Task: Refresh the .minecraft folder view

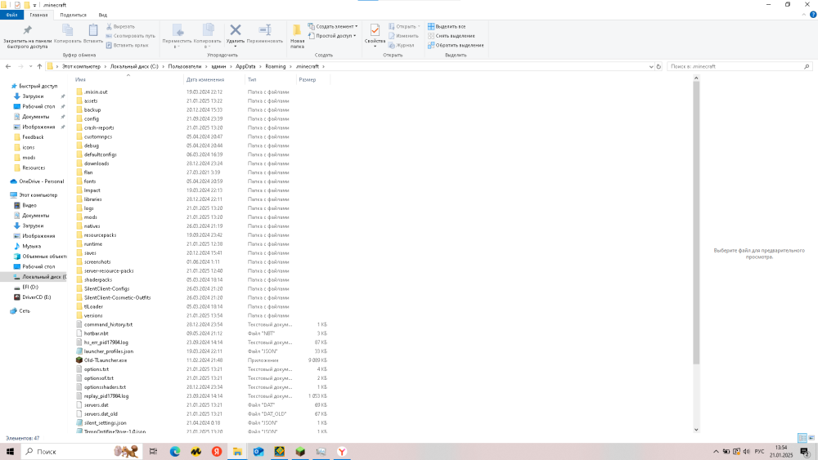Action: pos(658,67)
